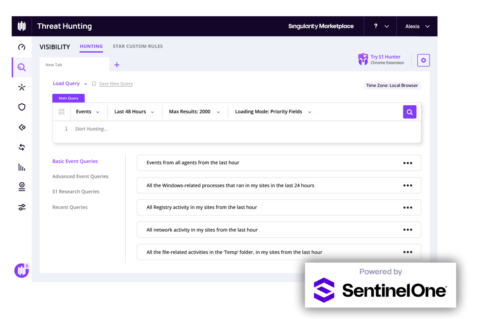Open the Singularity Marketplace link
This screenshot has width=479, height=319.
[321, 26]
